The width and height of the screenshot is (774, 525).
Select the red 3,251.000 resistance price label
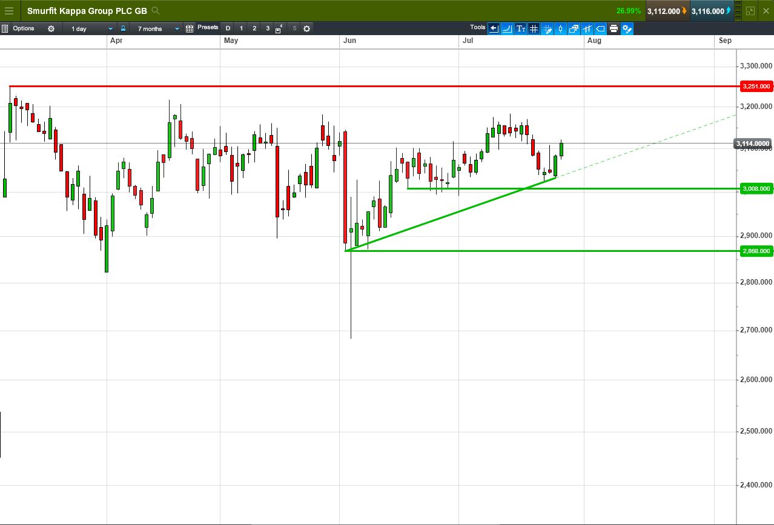[756, 87]
